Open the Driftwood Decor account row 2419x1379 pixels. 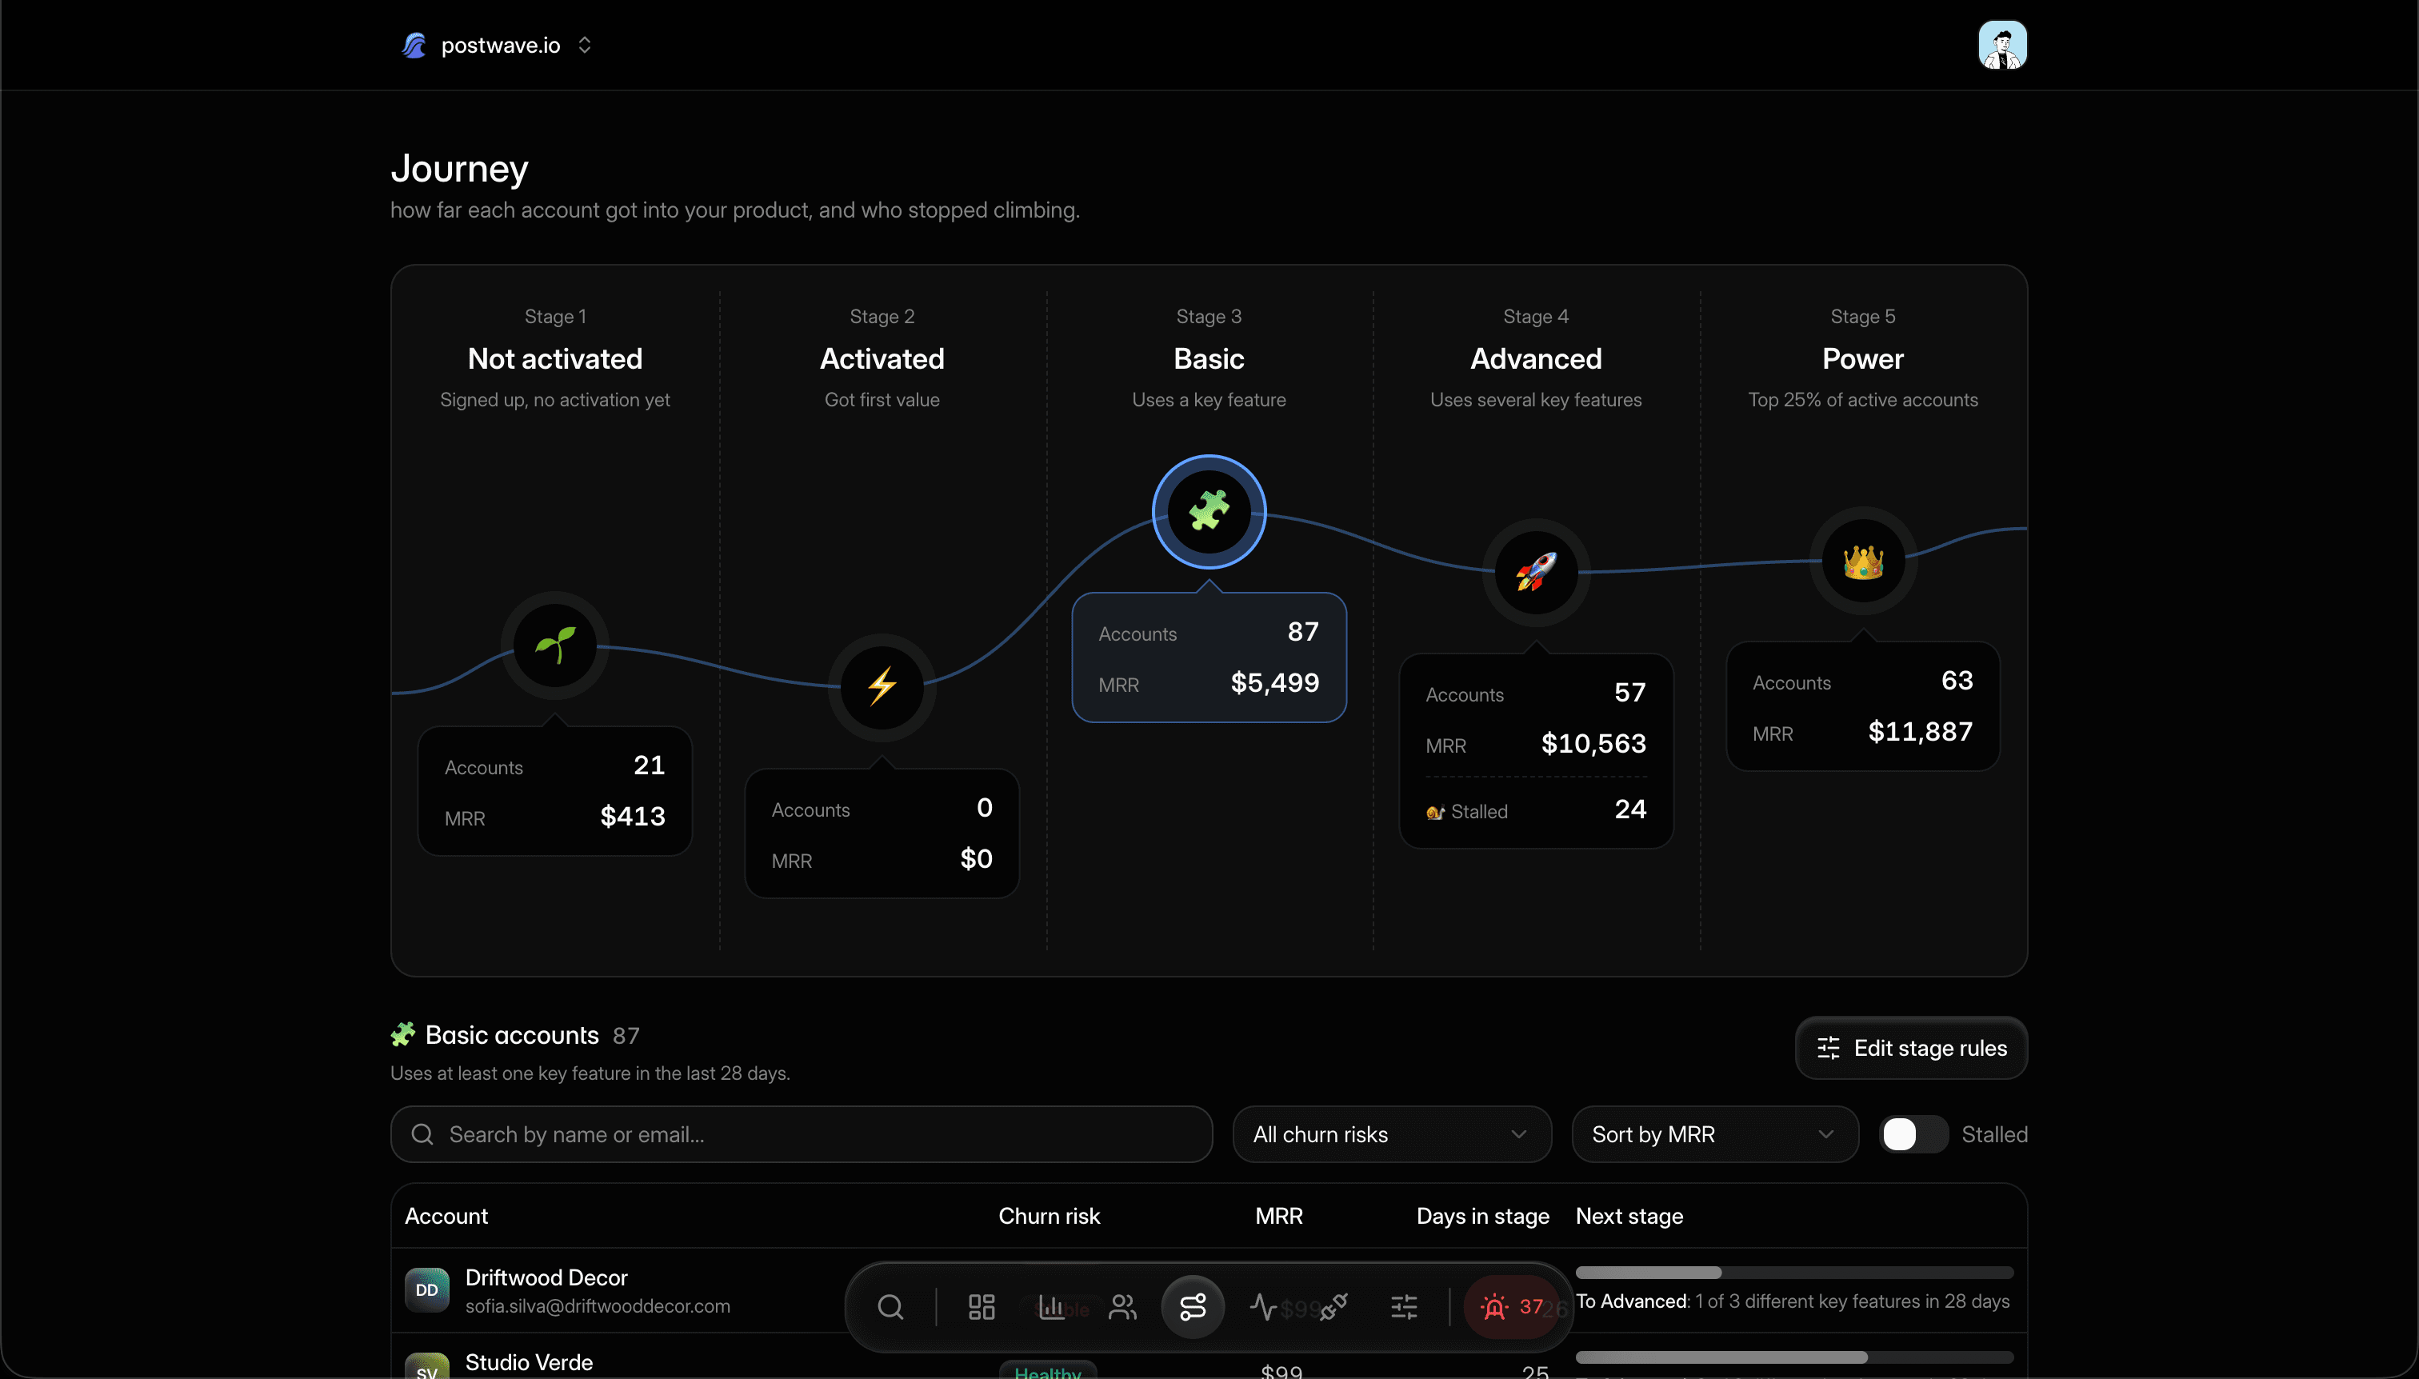tap(1209, 1290)
